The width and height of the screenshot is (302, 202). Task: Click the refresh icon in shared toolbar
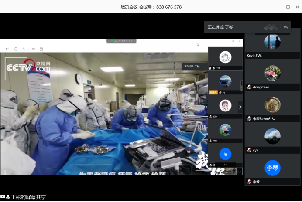[x=16, y=49]
